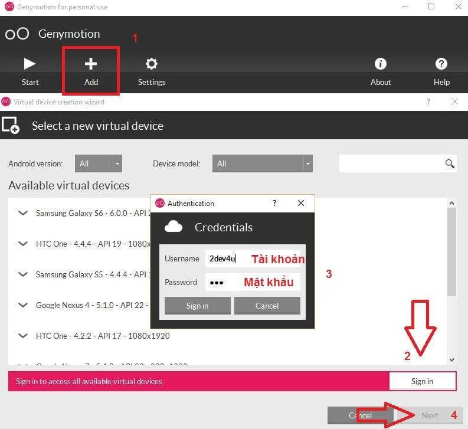This screenshot has width=468, height=429.
Task: Expand the HTC One 4.4.4 API 19 entry
Action: [x=23, y=244]
